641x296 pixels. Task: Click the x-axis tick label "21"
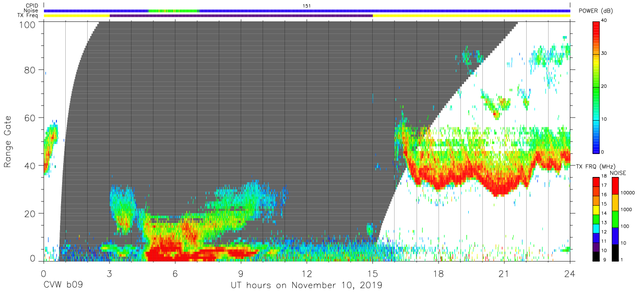coord(504,274)
